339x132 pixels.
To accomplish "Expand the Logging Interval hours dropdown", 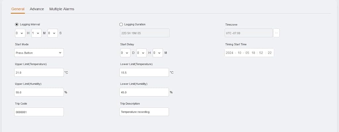I will [x=20, y=33].
